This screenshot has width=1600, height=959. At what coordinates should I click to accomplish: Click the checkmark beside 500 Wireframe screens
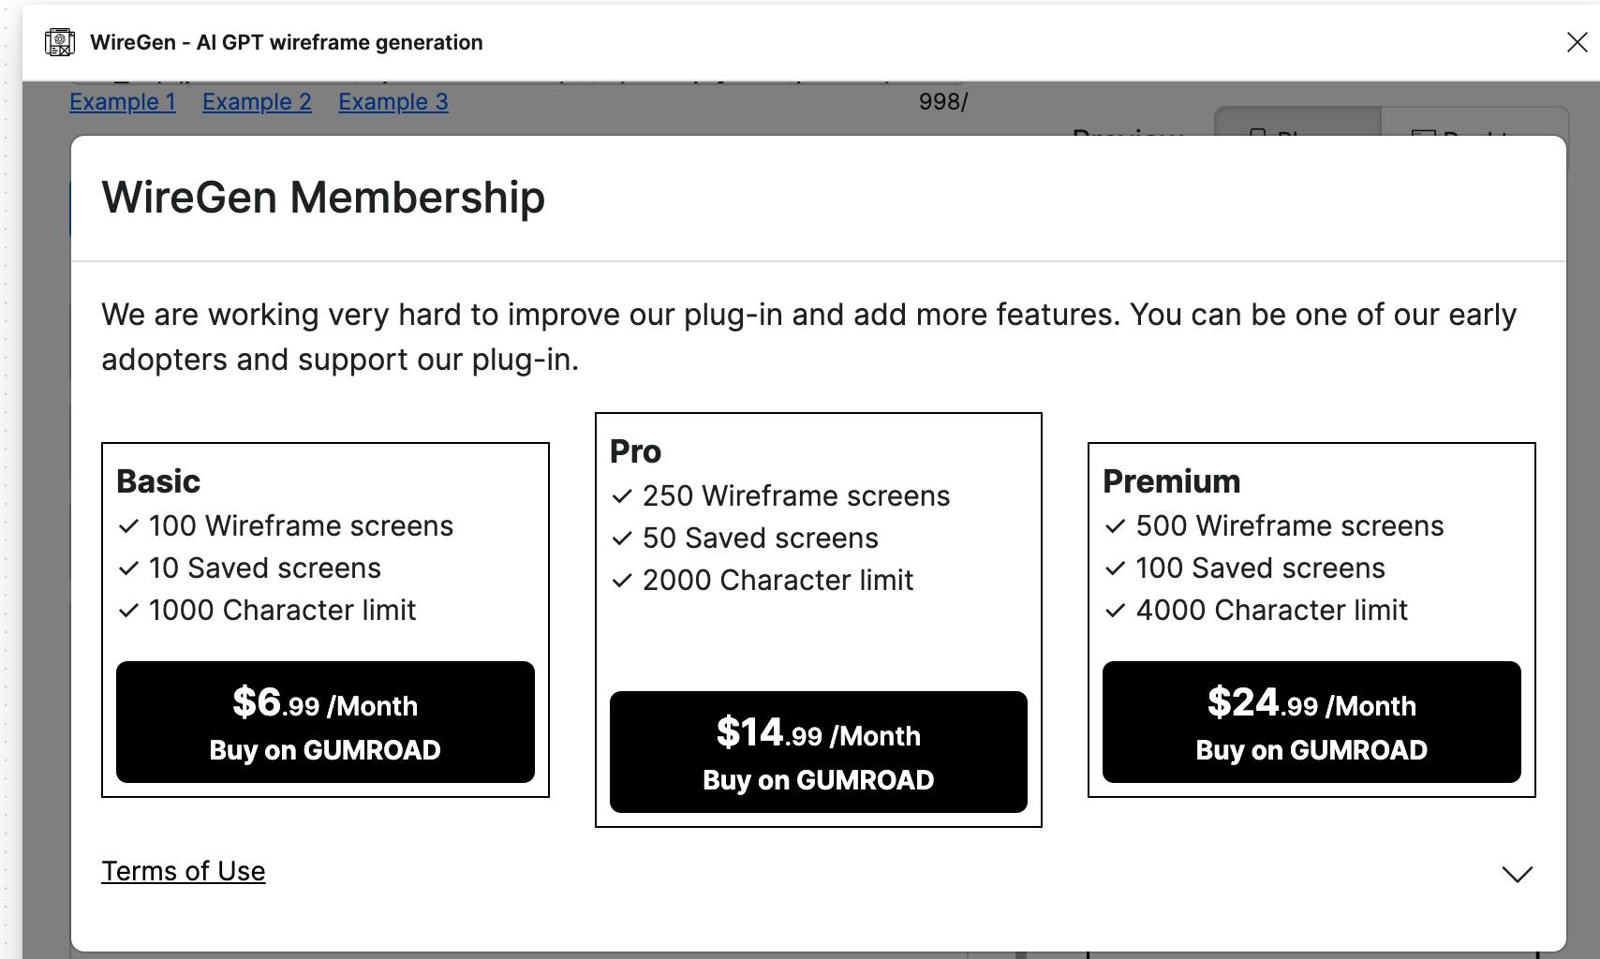click(x=1115, y=526)
